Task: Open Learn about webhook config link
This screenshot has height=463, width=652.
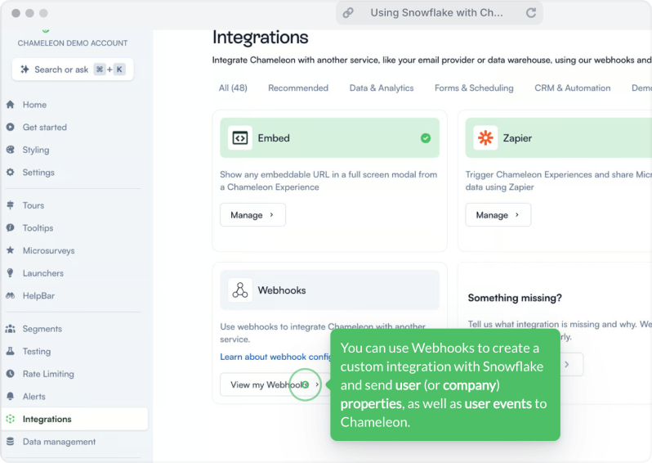Action: point(275,357)
